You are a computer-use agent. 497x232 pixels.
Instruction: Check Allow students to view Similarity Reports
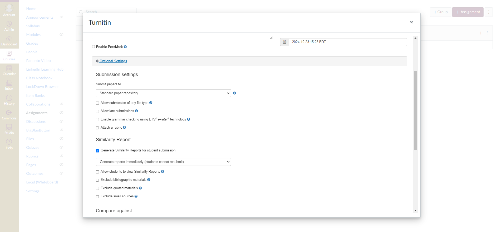[97, 172]
